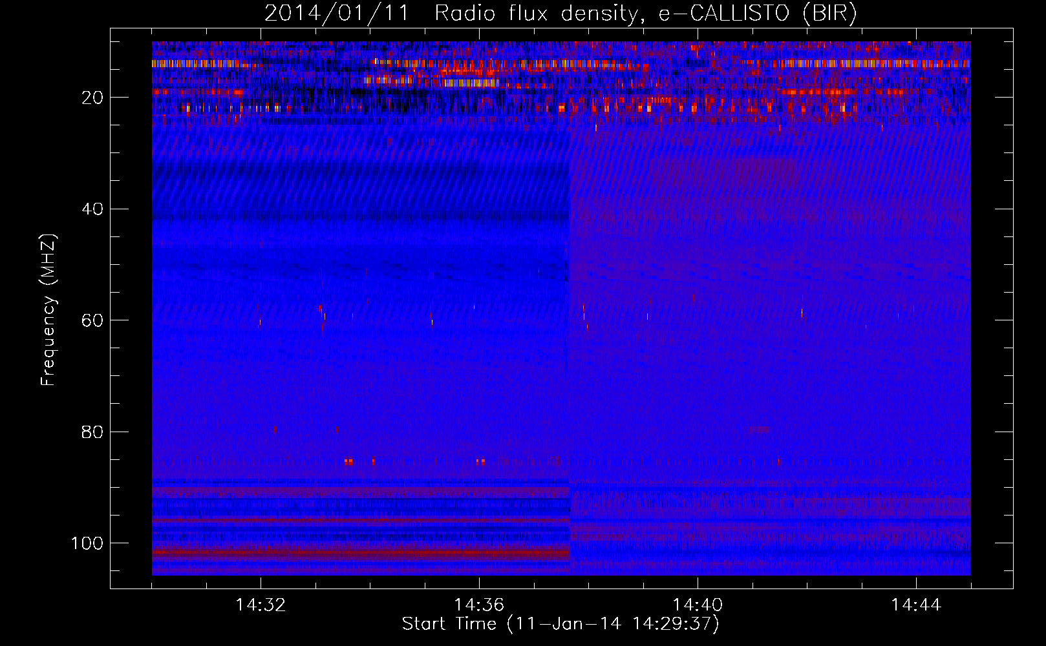Click the 'Frequency (MHZ)' axis label
Image resolution: width=1046 pixels, height=646 pixels.
click(49, 310)
